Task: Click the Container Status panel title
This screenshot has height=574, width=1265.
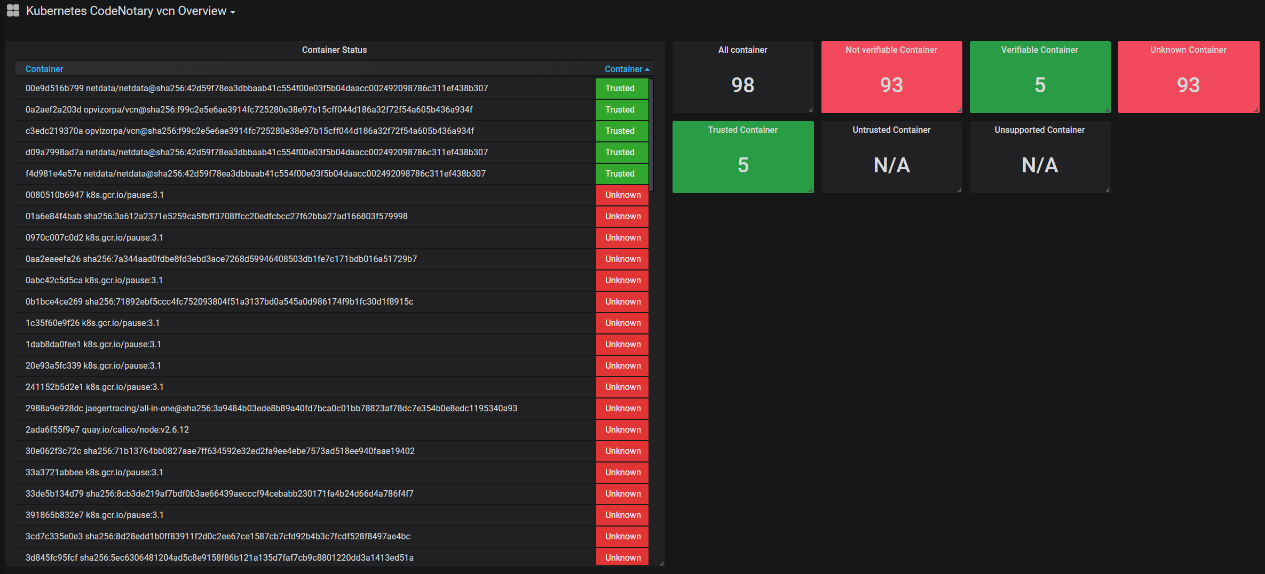Action: [334, 50]
